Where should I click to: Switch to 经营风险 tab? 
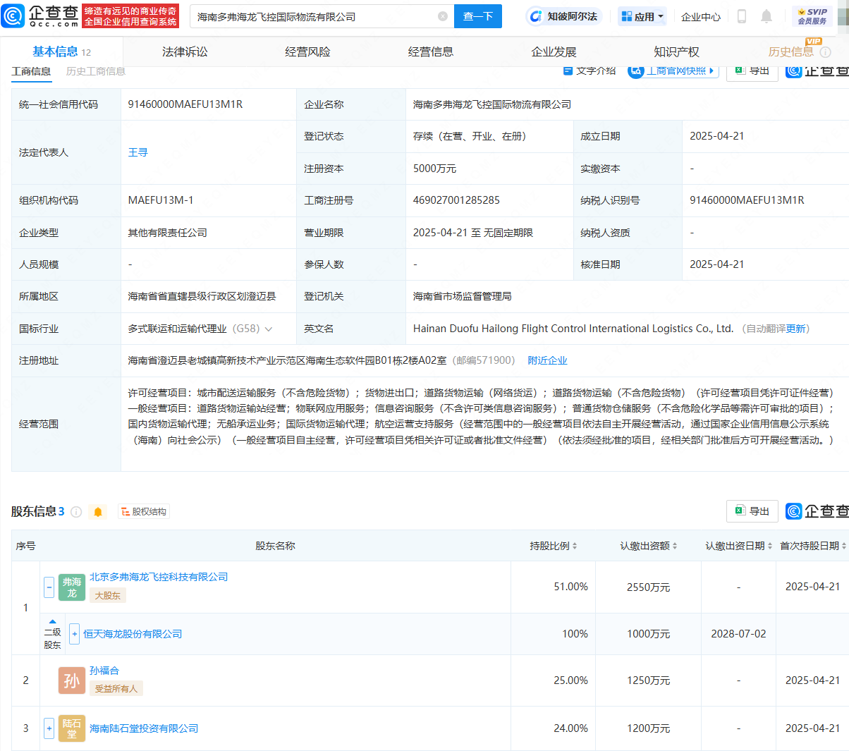[x=307, y=51]
